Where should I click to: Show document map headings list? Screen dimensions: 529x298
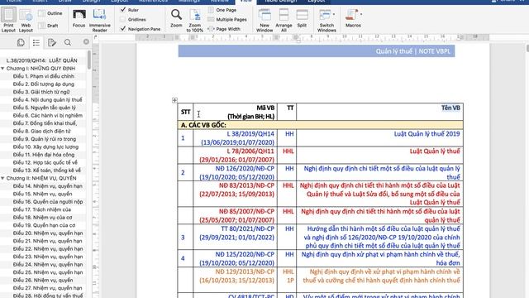click(36, 42)
